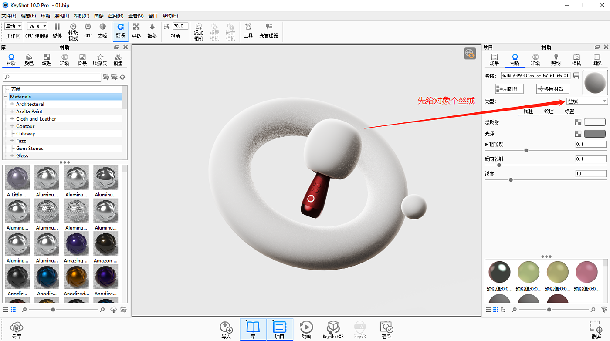610x341 pixels.
Task: Toggle the 去噪 denoise option
Action: [102, 30]
